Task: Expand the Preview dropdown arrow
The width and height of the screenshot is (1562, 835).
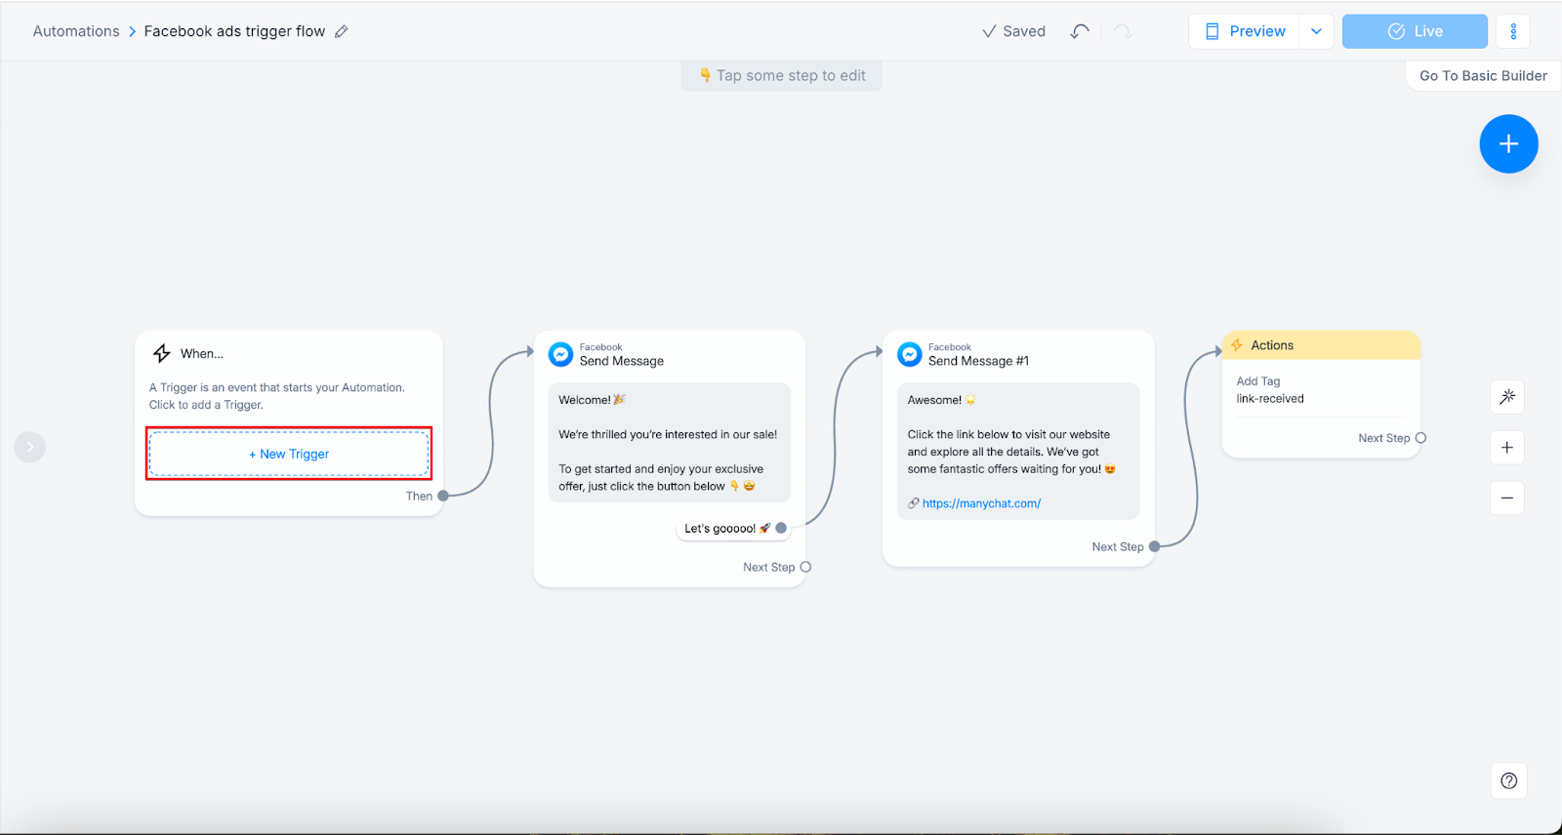Action: click(1316, 31)
